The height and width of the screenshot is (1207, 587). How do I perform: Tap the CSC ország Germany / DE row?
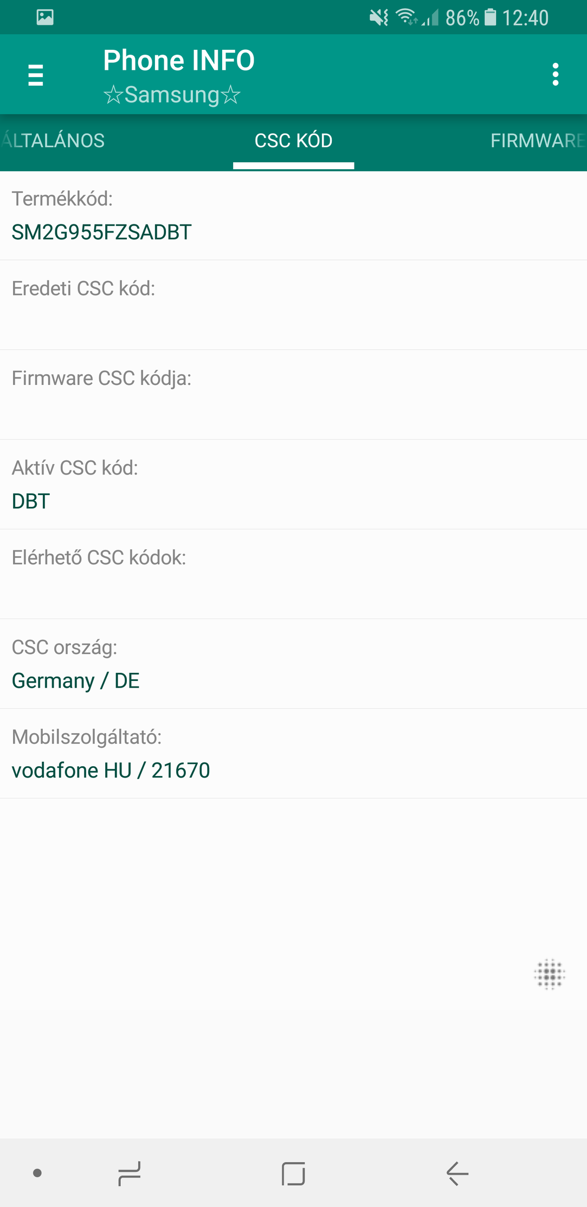[x=293, y=664]
